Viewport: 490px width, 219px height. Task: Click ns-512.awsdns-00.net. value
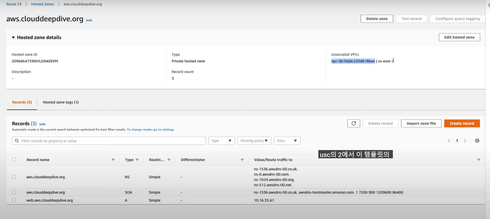(x=273, y=185)
